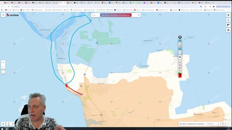
Task: Pick the cyan color swatch
Action: click(179, 73)
